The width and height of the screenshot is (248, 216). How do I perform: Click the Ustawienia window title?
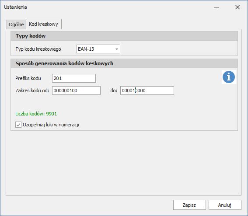tap(15, 7)
